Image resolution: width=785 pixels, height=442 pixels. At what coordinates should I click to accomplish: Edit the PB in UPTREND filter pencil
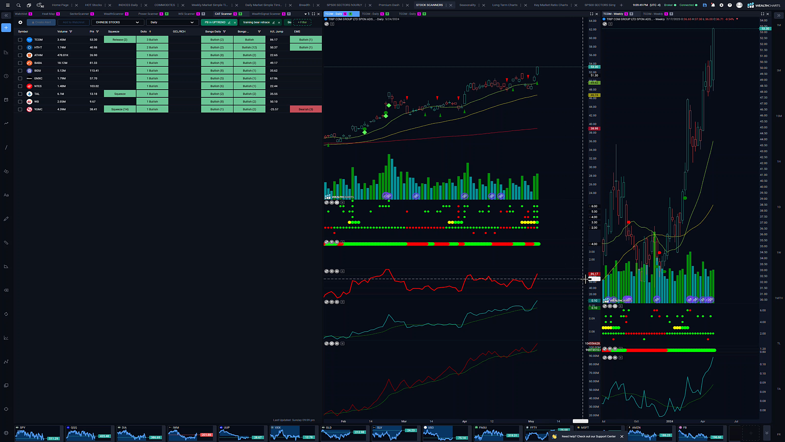coord(229,23)
